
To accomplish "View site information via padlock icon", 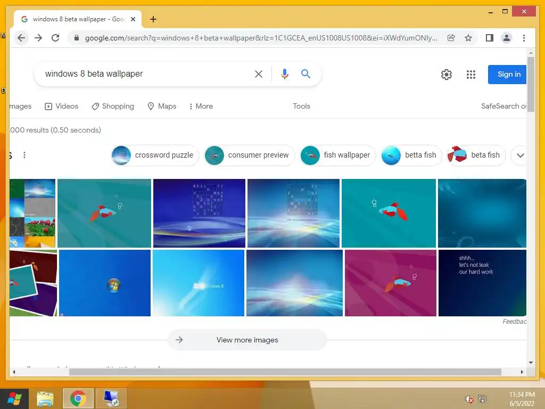I will [x=77, y=38].
